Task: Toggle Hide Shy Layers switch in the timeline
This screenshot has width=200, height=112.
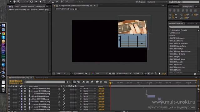Action: [84, 82]
